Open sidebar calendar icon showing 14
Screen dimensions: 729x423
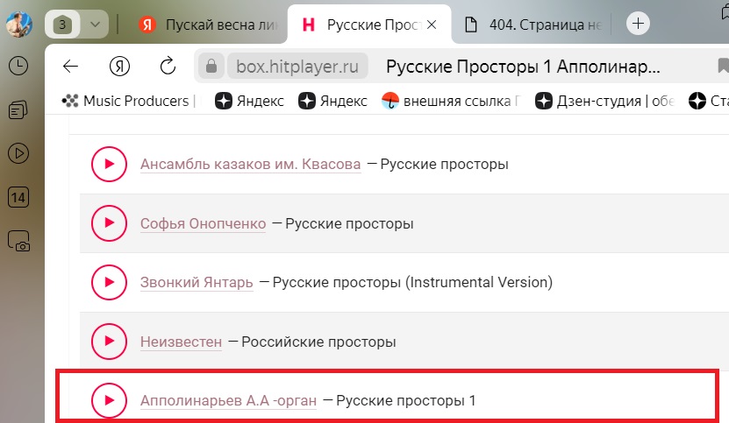(x=18, y=197)
